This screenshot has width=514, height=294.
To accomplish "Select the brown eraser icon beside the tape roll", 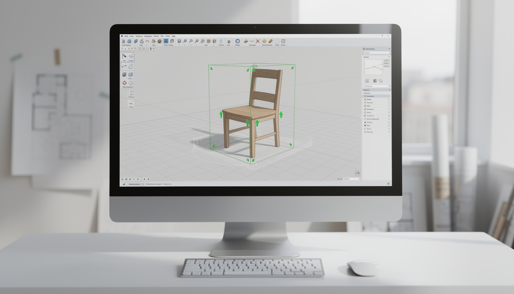I will (x=270, y=41).
